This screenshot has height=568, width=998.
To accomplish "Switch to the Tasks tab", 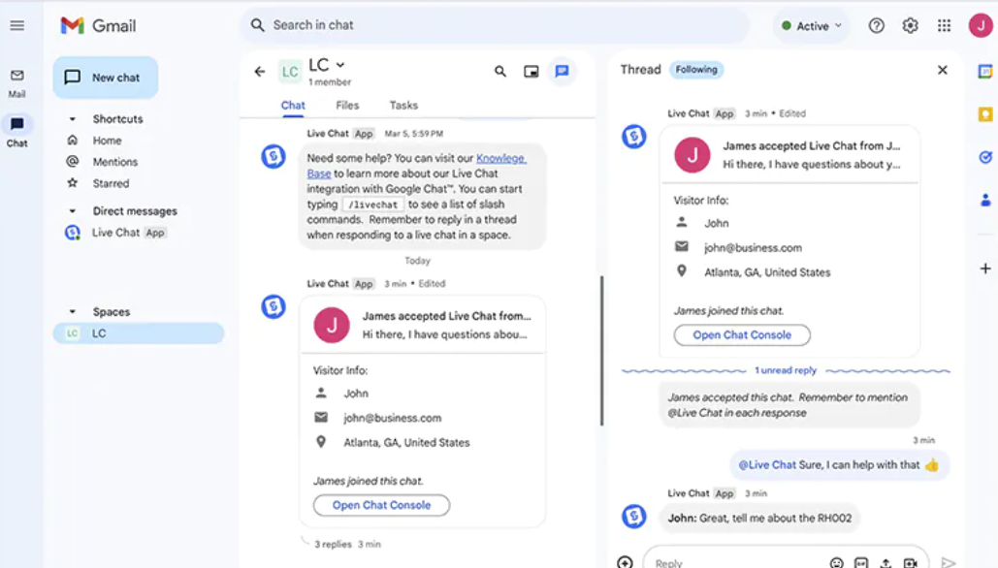I will pos(403,105).
